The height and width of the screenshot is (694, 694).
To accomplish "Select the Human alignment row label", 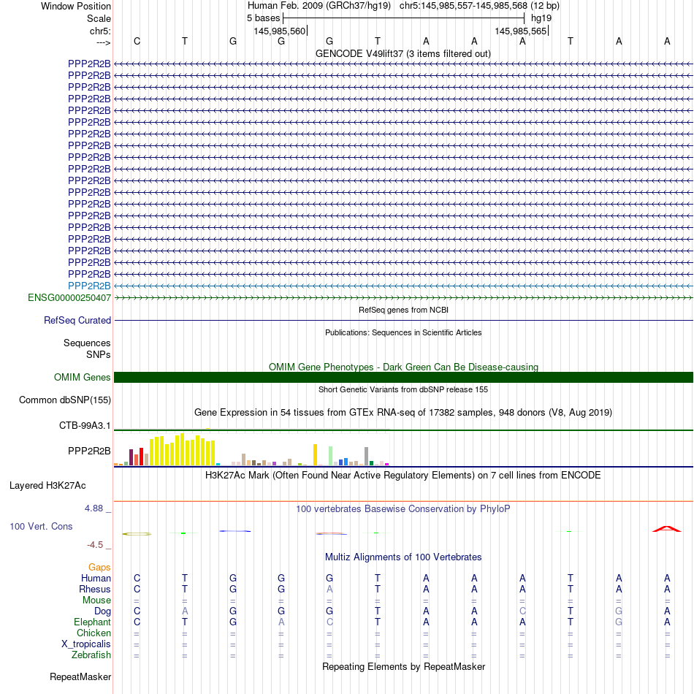I will 96,579.
